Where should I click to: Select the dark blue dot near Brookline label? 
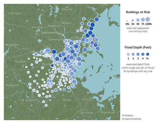coord(52,66)
